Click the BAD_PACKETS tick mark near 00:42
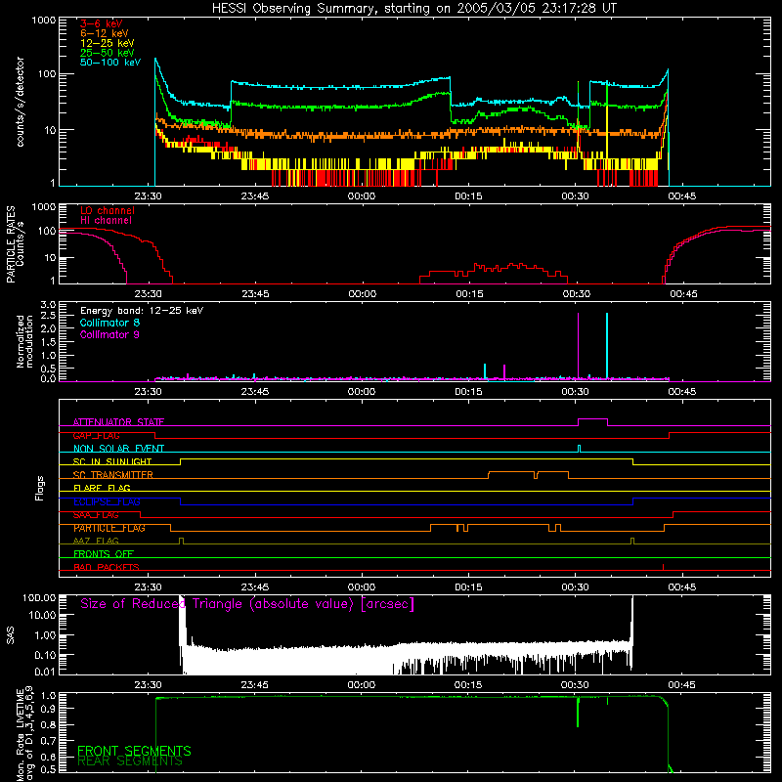 (x=663, y=567)
